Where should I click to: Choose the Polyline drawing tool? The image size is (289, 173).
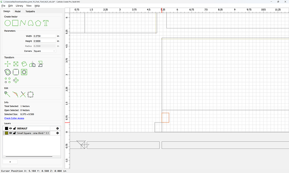pyautogui.click(x=23, y=23)
